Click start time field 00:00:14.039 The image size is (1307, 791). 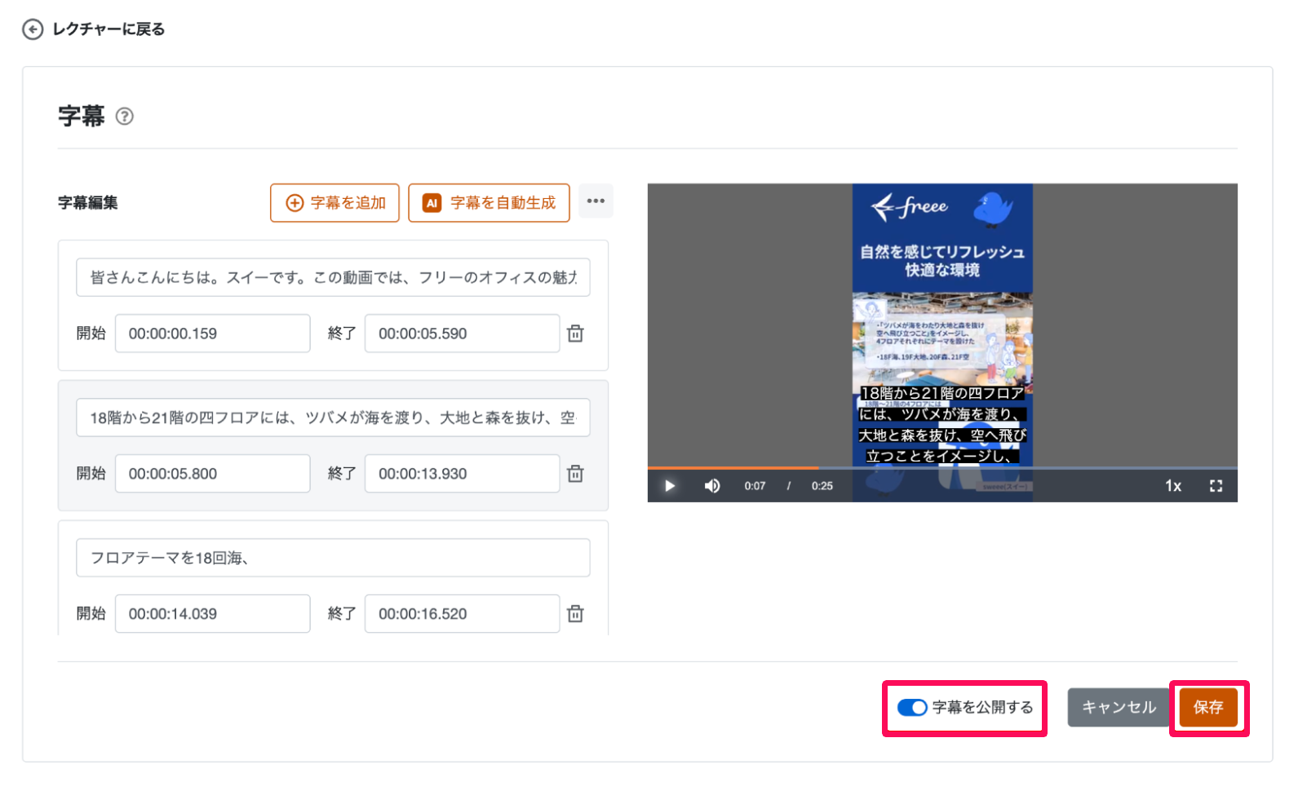tap(212, 614)
